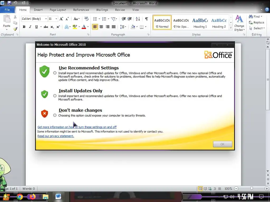Toggle Italic formatting
Image resolution: width=270 pixels, height=202 pixels.
pos(30,27)
